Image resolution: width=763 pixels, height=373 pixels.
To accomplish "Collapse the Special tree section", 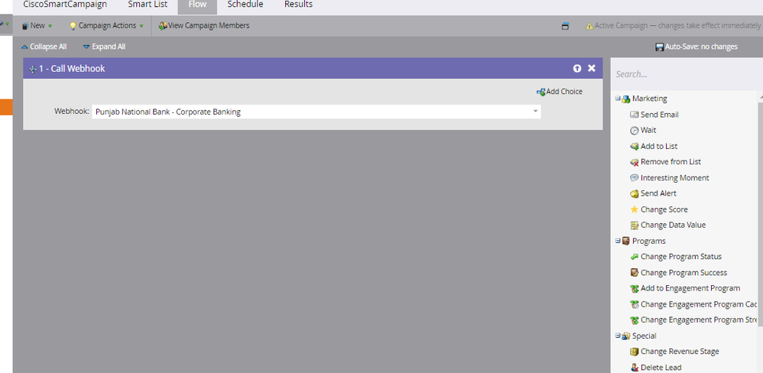I will pyautogui.click(x=618, y=336).
